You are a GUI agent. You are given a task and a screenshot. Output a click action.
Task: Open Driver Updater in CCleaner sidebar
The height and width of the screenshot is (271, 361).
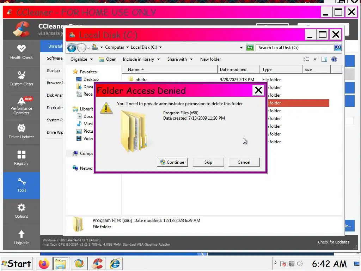pyautogui.click(x=22, y=132)
